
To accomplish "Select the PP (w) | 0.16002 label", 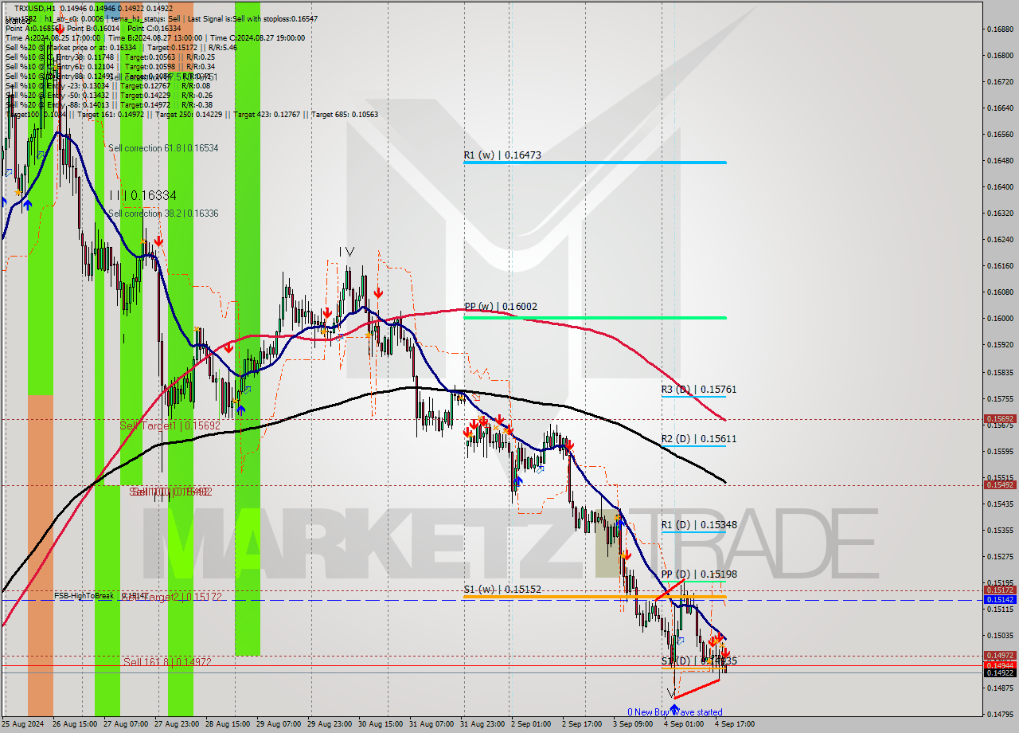I will coord(501,307).
